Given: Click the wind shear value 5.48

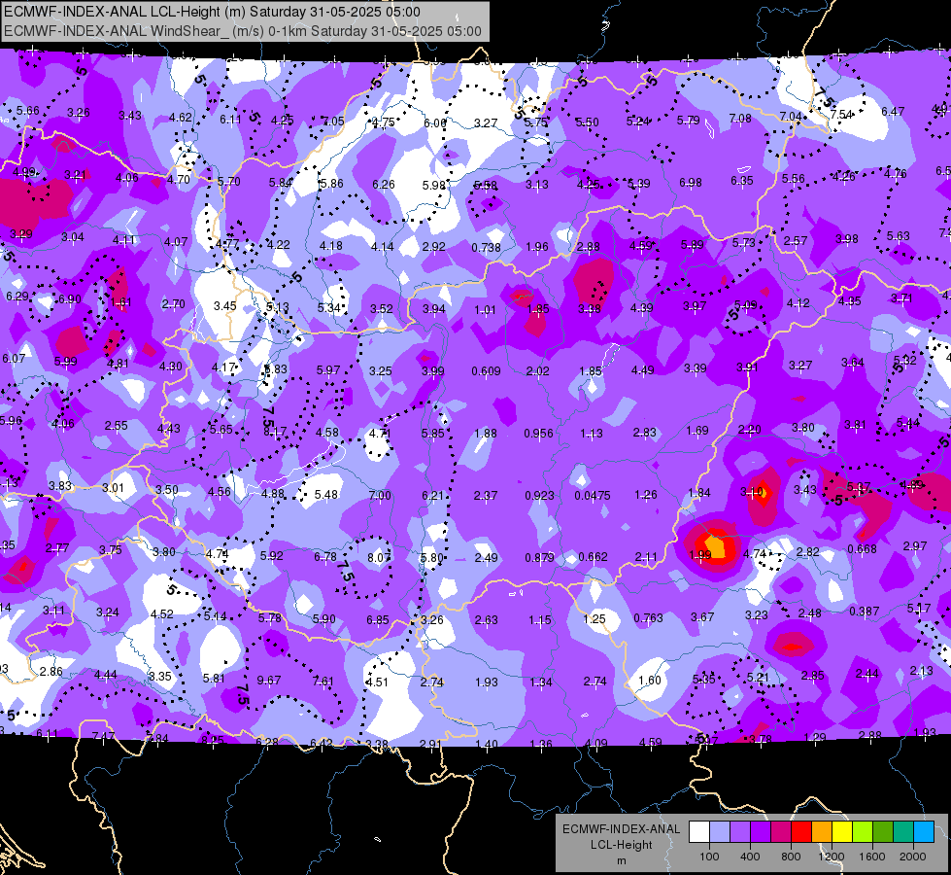Looking at the screenshot, I should coord(326,495).
